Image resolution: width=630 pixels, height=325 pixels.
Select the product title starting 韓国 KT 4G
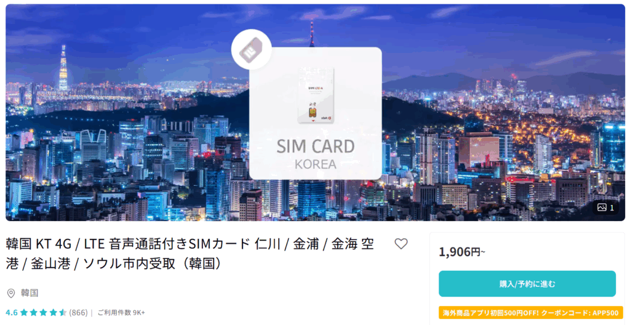190,254
